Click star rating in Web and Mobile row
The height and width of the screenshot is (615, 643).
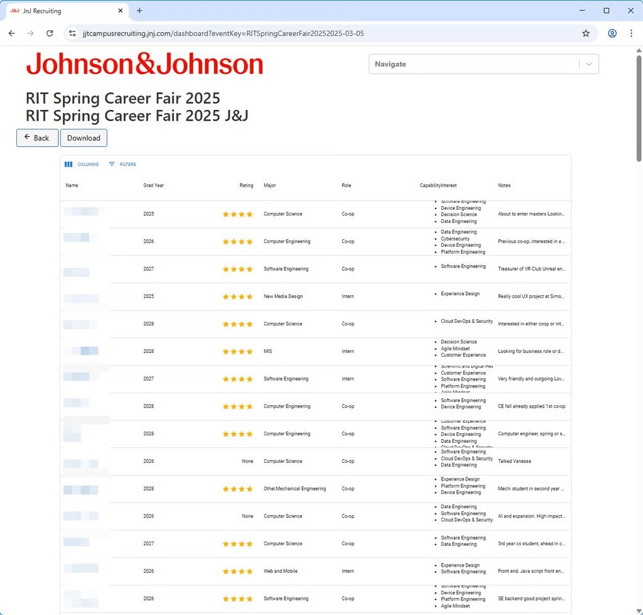(238, 572)
